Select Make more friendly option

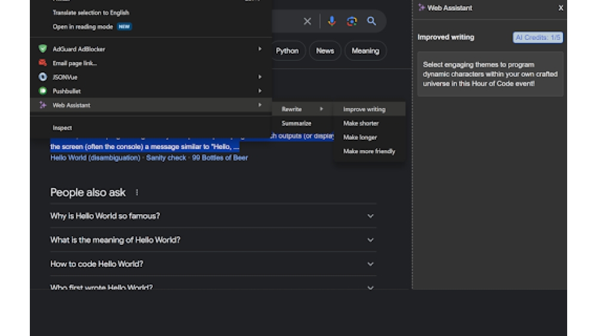370,152
